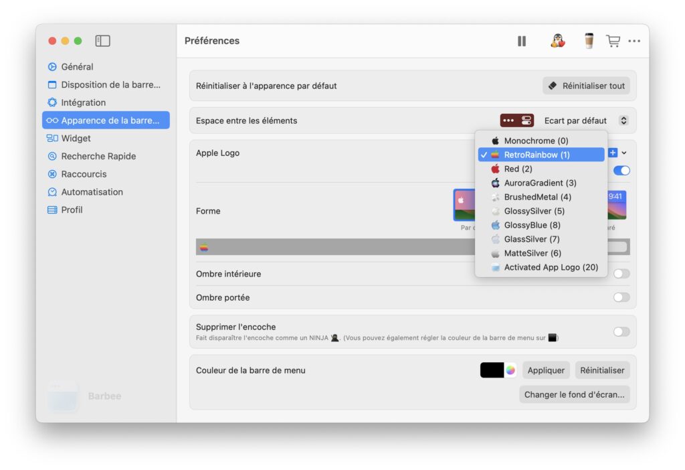Open the rainbow color picker wheel
Viewport: 685px width, 470px height.
[510, 370]
